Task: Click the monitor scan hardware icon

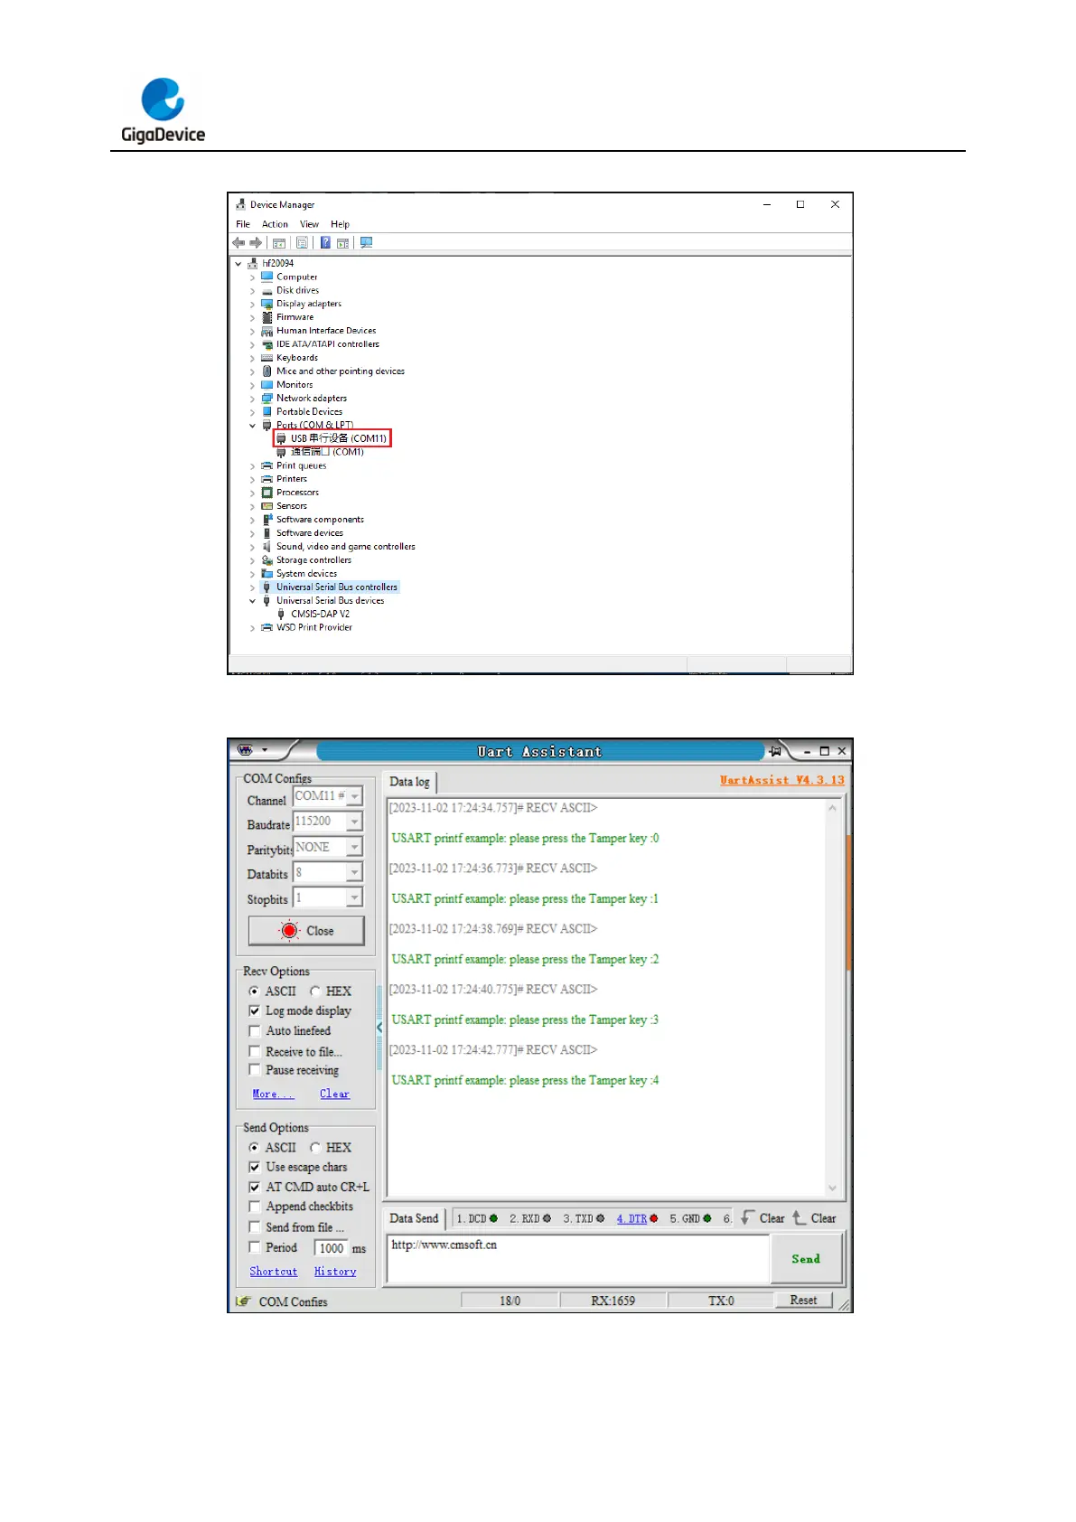Action: point(366,243)
